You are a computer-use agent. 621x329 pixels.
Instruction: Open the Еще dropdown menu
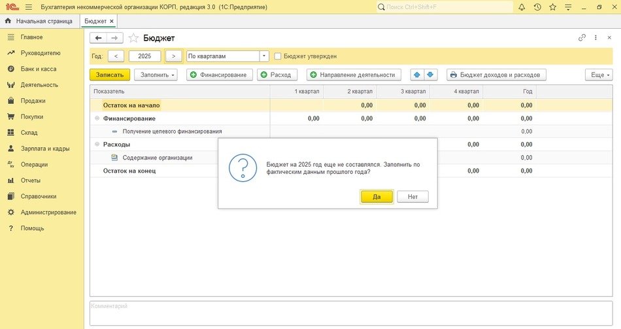point(601,75)
